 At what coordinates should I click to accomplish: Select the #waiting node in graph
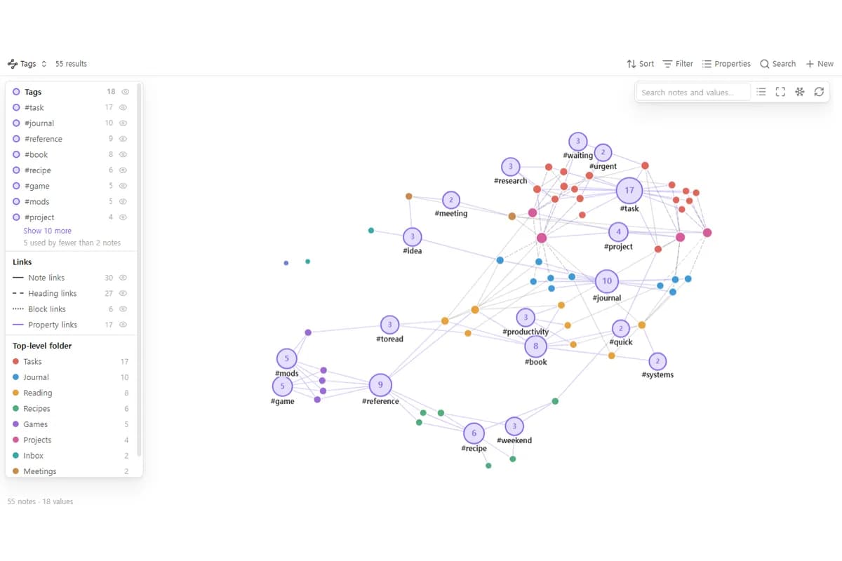click(577, 141)
